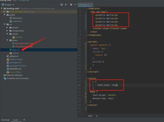
Task: Click the opening <template> tag line
Action: [94, 8]
